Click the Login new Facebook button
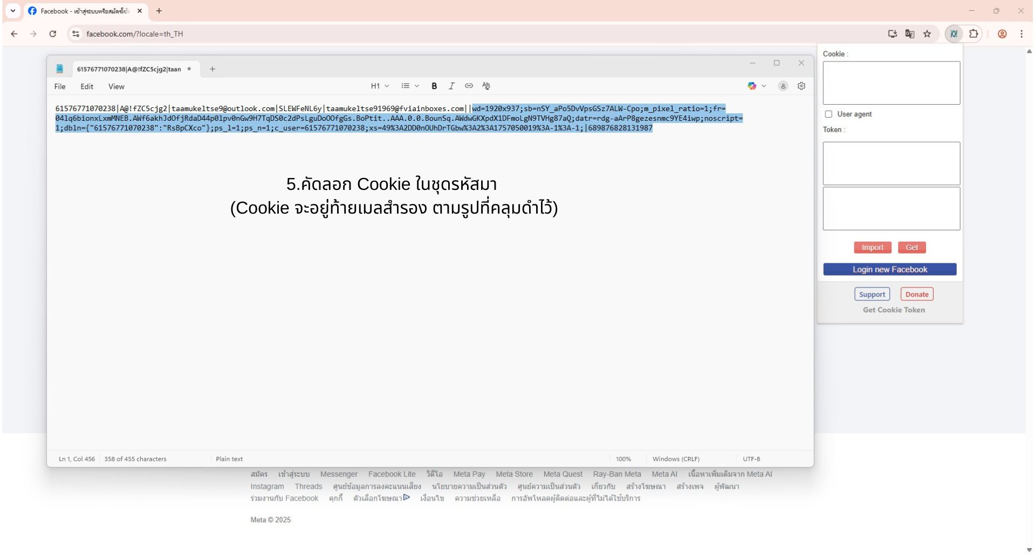1035x554 pixels. pyautogui.click(x=889, y=270)
